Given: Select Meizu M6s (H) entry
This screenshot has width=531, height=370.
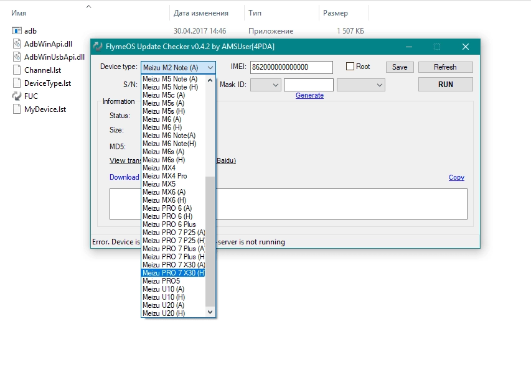Looking at the screenshot, I should tap(173, 160).
